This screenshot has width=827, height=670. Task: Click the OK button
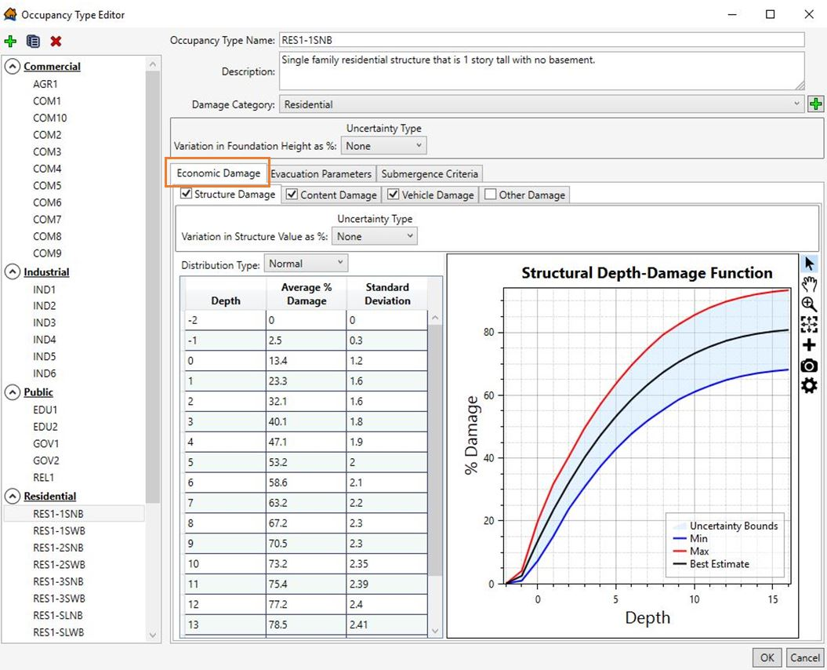point(767,657)
